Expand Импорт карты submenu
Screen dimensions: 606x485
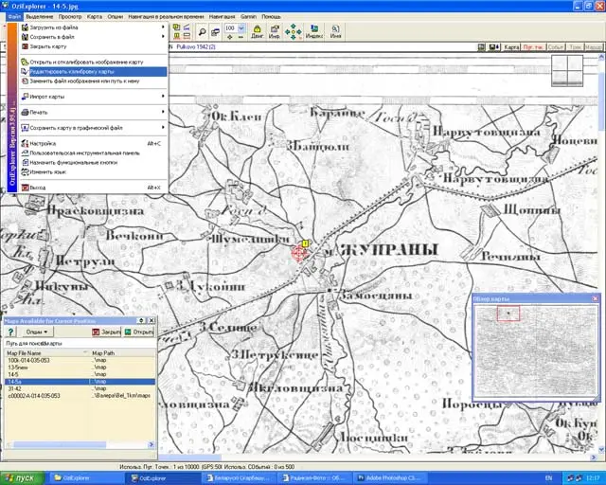click(93, 97)
